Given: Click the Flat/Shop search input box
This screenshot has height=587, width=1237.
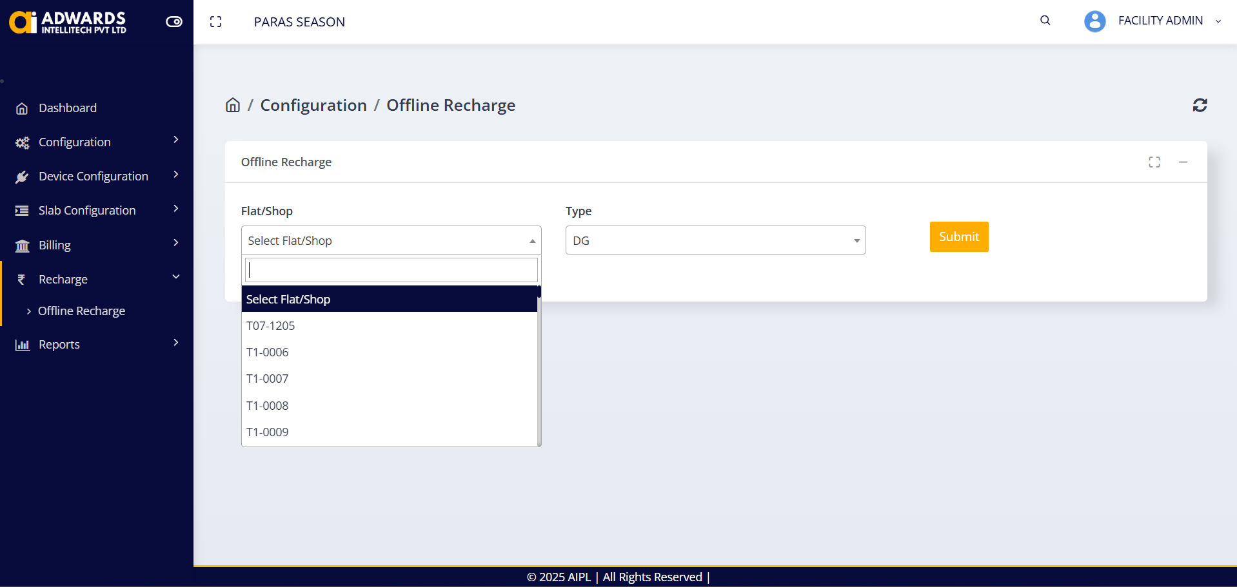Looking at the screenshot, I should coord(391,270).
